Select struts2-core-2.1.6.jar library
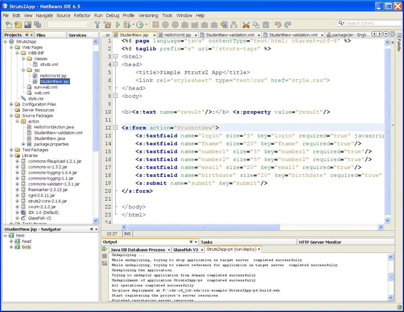This screenshot has height=312, width=404. (47, 201)
